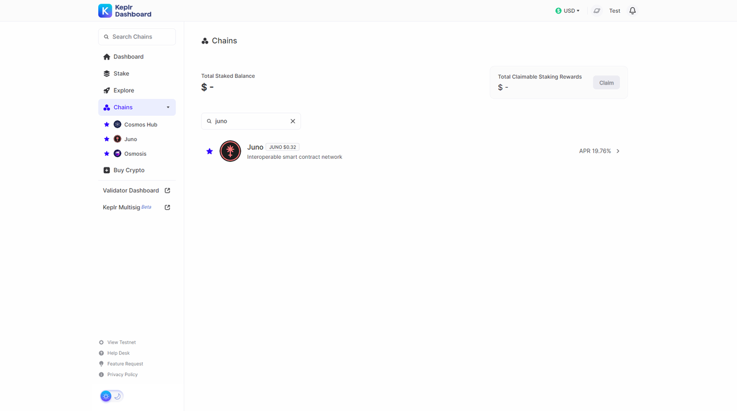Image resolution: width=737 pixels, height=411 pixels.
Task: Switch to dark mode with the moon toggle
Action: point(117,396)
